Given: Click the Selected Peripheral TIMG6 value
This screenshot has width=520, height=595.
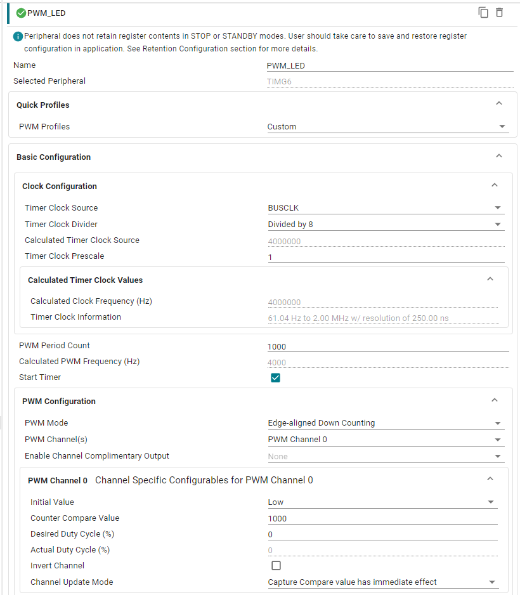Looking at the screenshot, I should [279, 82].
